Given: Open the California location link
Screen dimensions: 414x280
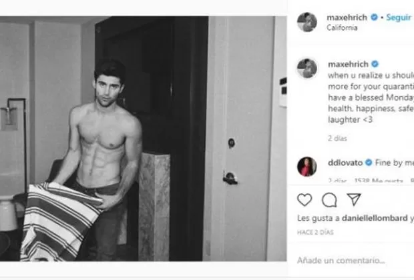Looking at the screenshot, I should (342, 28).
